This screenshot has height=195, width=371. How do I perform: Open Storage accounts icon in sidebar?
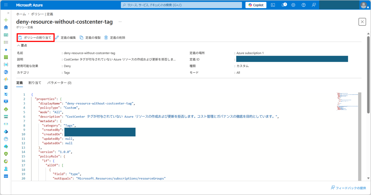pyautogui.click(x=6, y=117)
